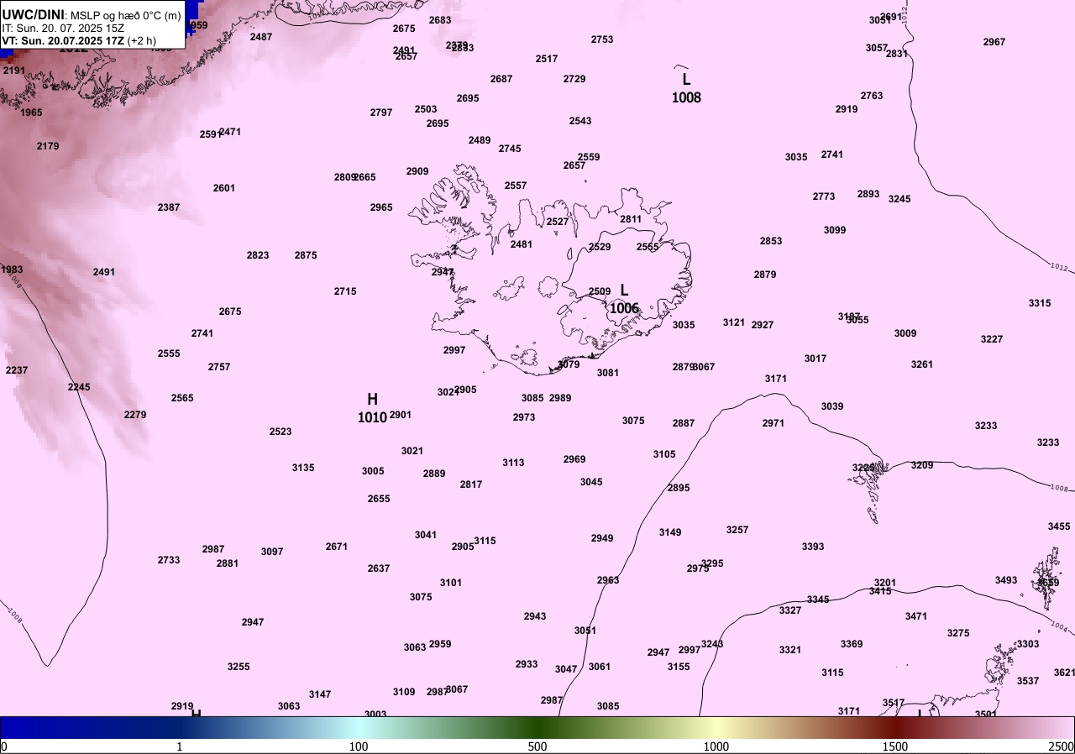Select the L 1006 low pressure label over Iceland
Image resolution: width=1075 pixels, height=754 pixels.
624,300
